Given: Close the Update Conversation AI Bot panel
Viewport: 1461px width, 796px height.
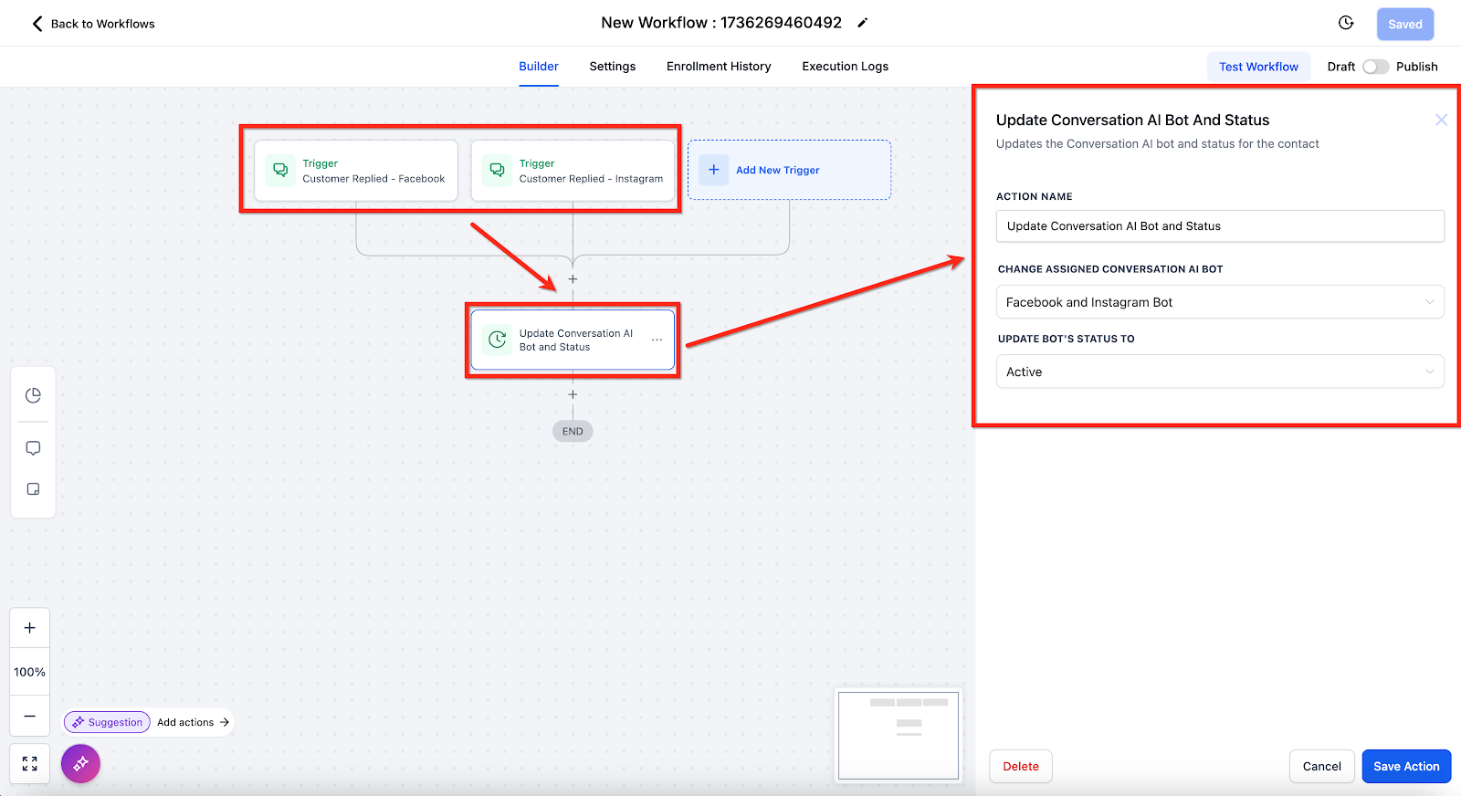Looking at the screenshot, I should tap(1441, 120).
